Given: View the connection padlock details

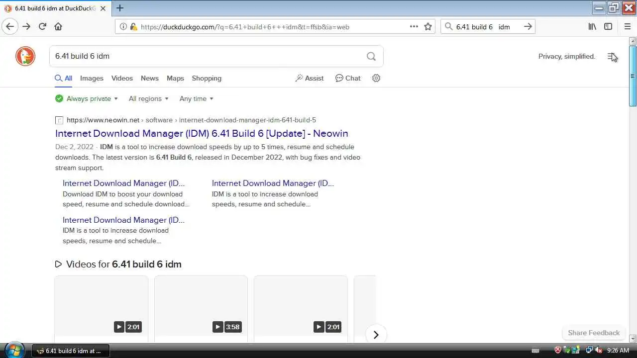Looking at the screenshot, I should (133, 27).
